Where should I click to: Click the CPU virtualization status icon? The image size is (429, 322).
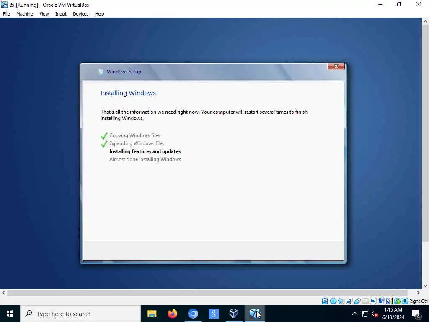coord(389,301)
